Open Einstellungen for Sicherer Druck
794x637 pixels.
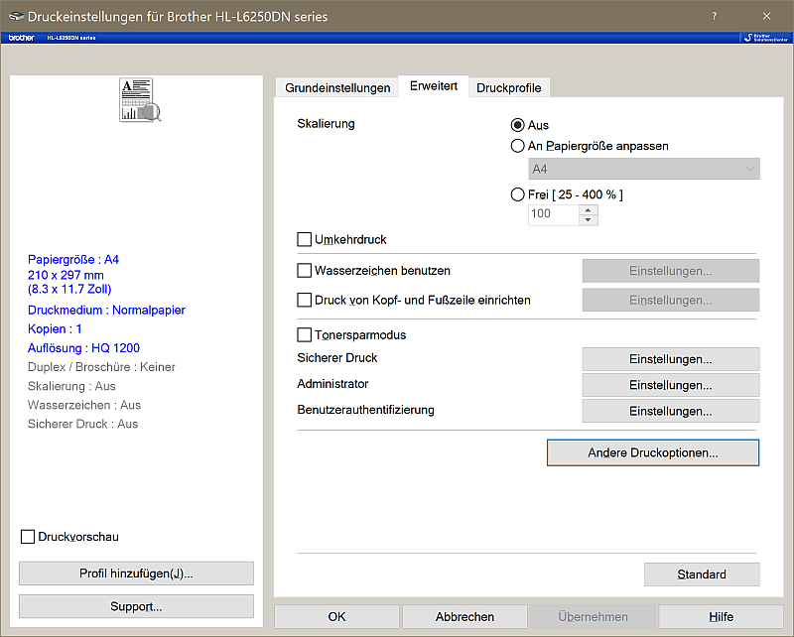pos(671,359)
